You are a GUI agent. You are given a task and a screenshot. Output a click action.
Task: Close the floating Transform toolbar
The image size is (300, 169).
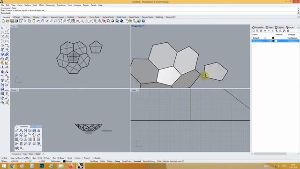[x=40, y=126]
